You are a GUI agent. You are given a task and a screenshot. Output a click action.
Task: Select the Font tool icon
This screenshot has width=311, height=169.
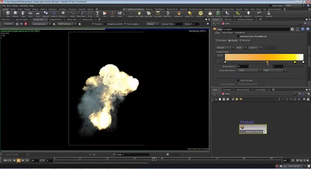pos(98,14)
